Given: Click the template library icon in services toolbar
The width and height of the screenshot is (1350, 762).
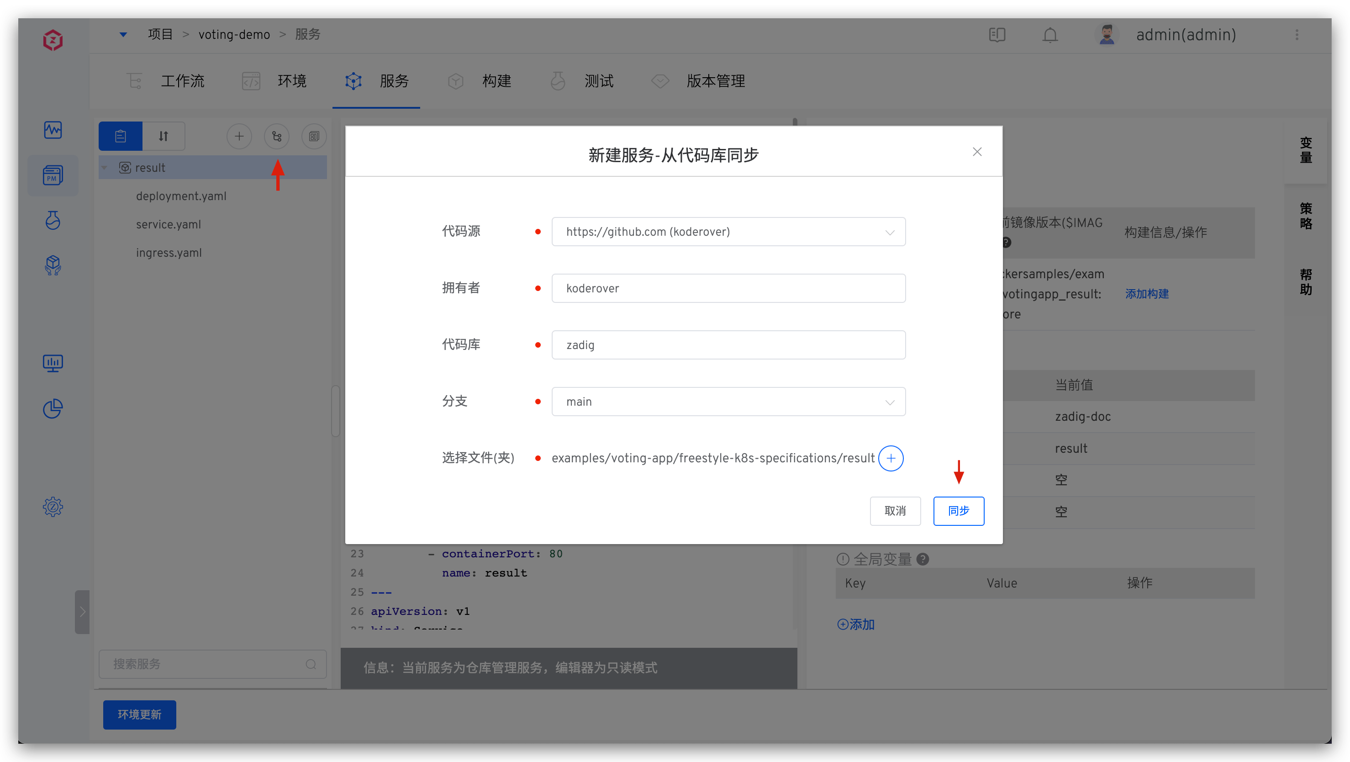Looking at the screenshot, I should (314, 137).
